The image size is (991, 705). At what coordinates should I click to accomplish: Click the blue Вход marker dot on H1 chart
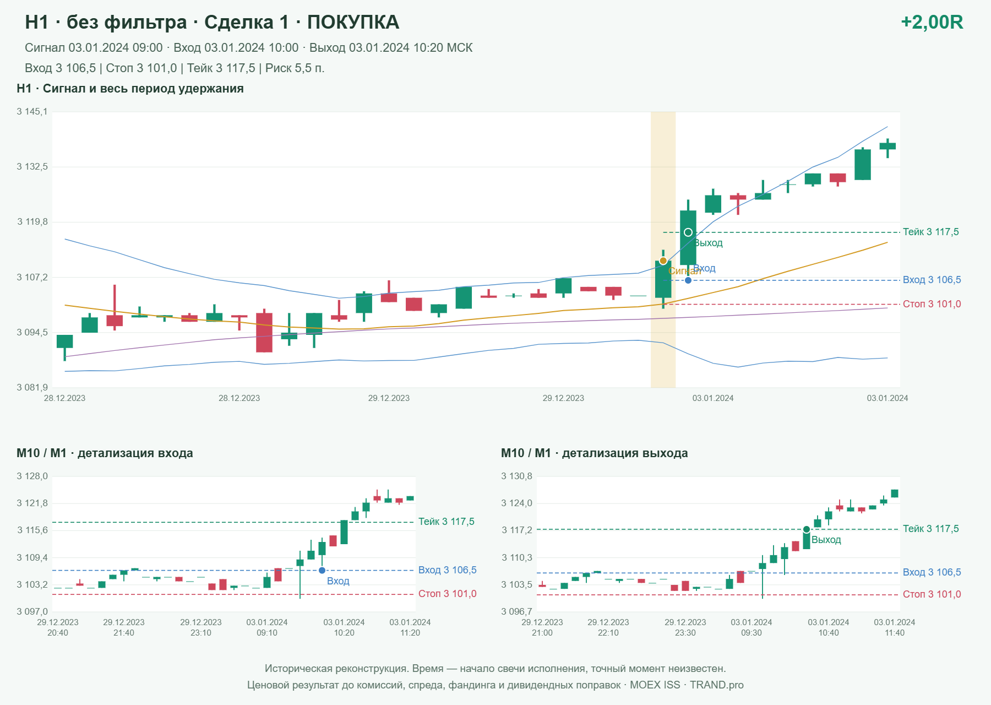[688, 280]
